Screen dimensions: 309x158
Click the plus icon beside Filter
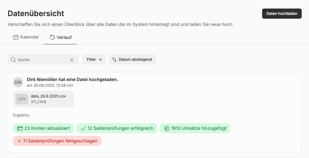100,60
